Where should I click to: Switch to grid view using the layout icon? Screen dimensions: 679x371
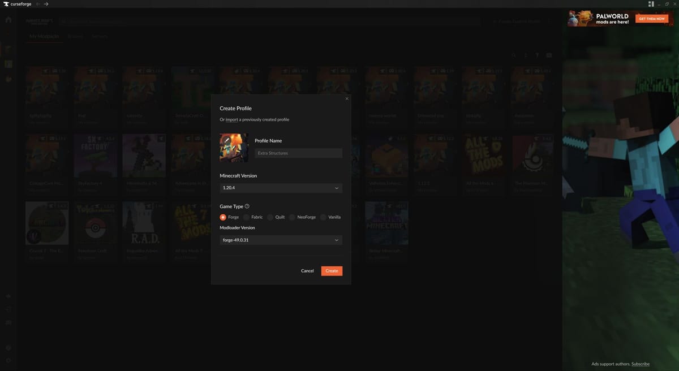coord(548,55)
